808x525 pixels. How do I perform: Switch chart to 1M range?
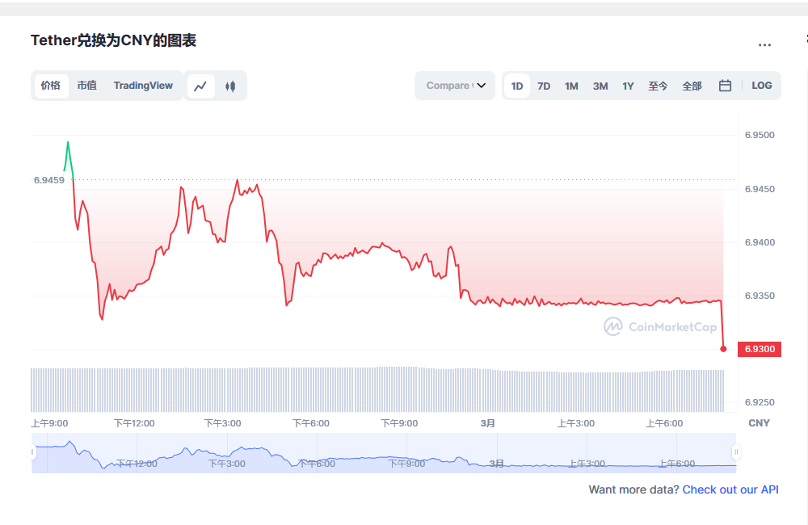click(571, 85)
